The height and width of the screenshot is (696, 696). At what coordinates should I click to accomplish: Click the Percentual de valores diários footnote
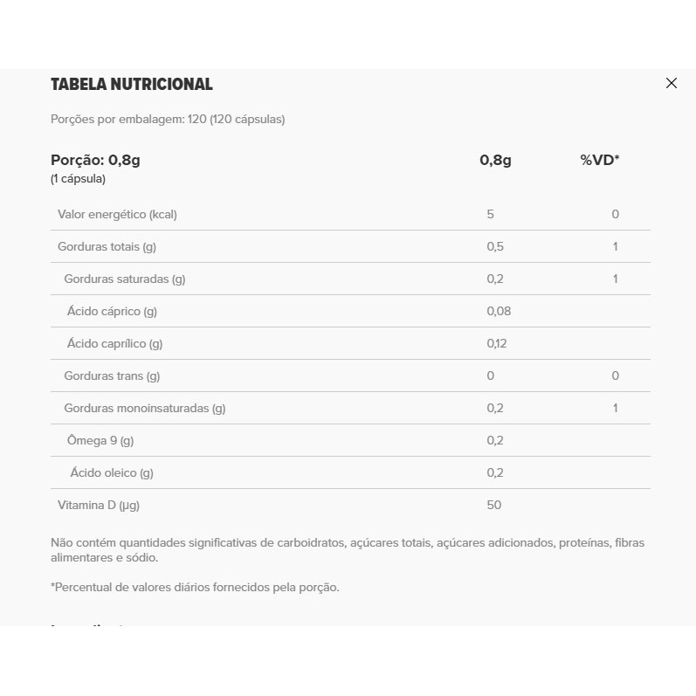coord(195,587)
